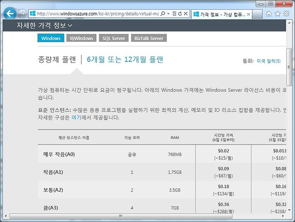
Task: Refresh the page with reload icon
Action: coord(180,14)
